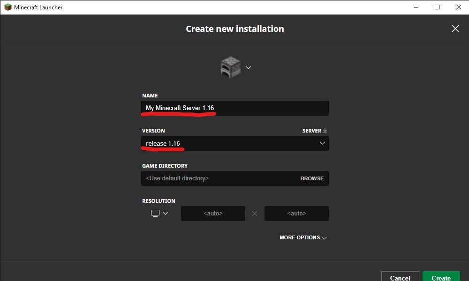469x281 pixels.
Task: Close the Minecraft Launcher window
Action: pyautogui.click(x=458, y=7)
